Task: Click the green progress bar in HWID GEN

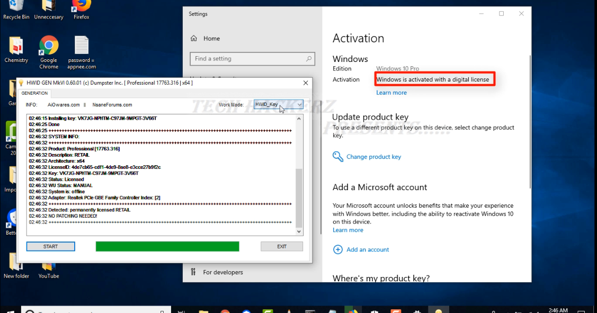Action: click(x=167, y=246)
